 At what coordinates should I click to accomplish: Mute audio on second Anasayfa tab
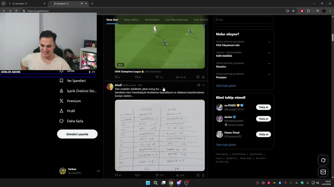pyautogui.click(x=82, y=4)
